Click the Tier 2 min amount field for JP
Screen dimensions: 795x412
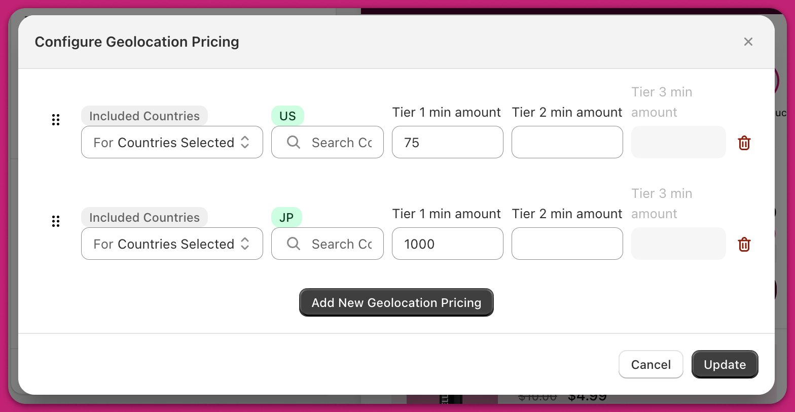(x=567, y=244)
